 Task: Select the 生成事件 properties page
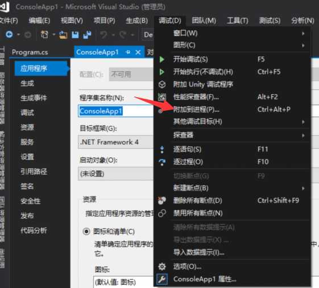click(x=34, y=98)
